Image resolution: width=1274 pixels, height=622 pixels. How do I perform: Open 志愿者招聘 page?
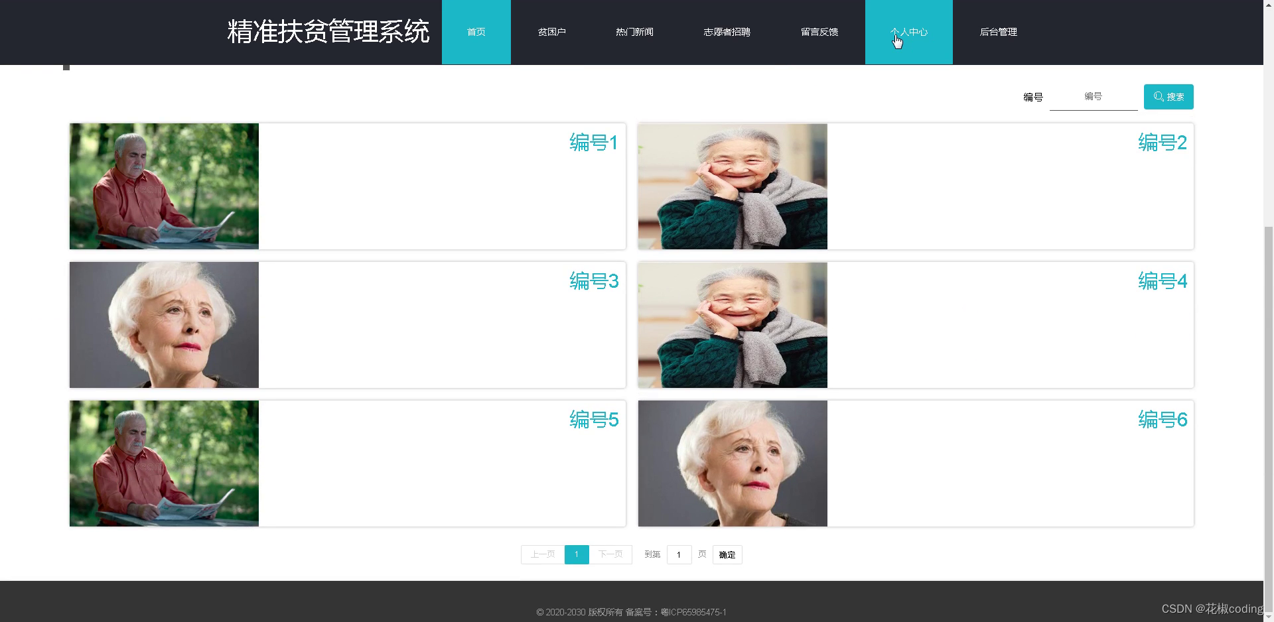727,31
